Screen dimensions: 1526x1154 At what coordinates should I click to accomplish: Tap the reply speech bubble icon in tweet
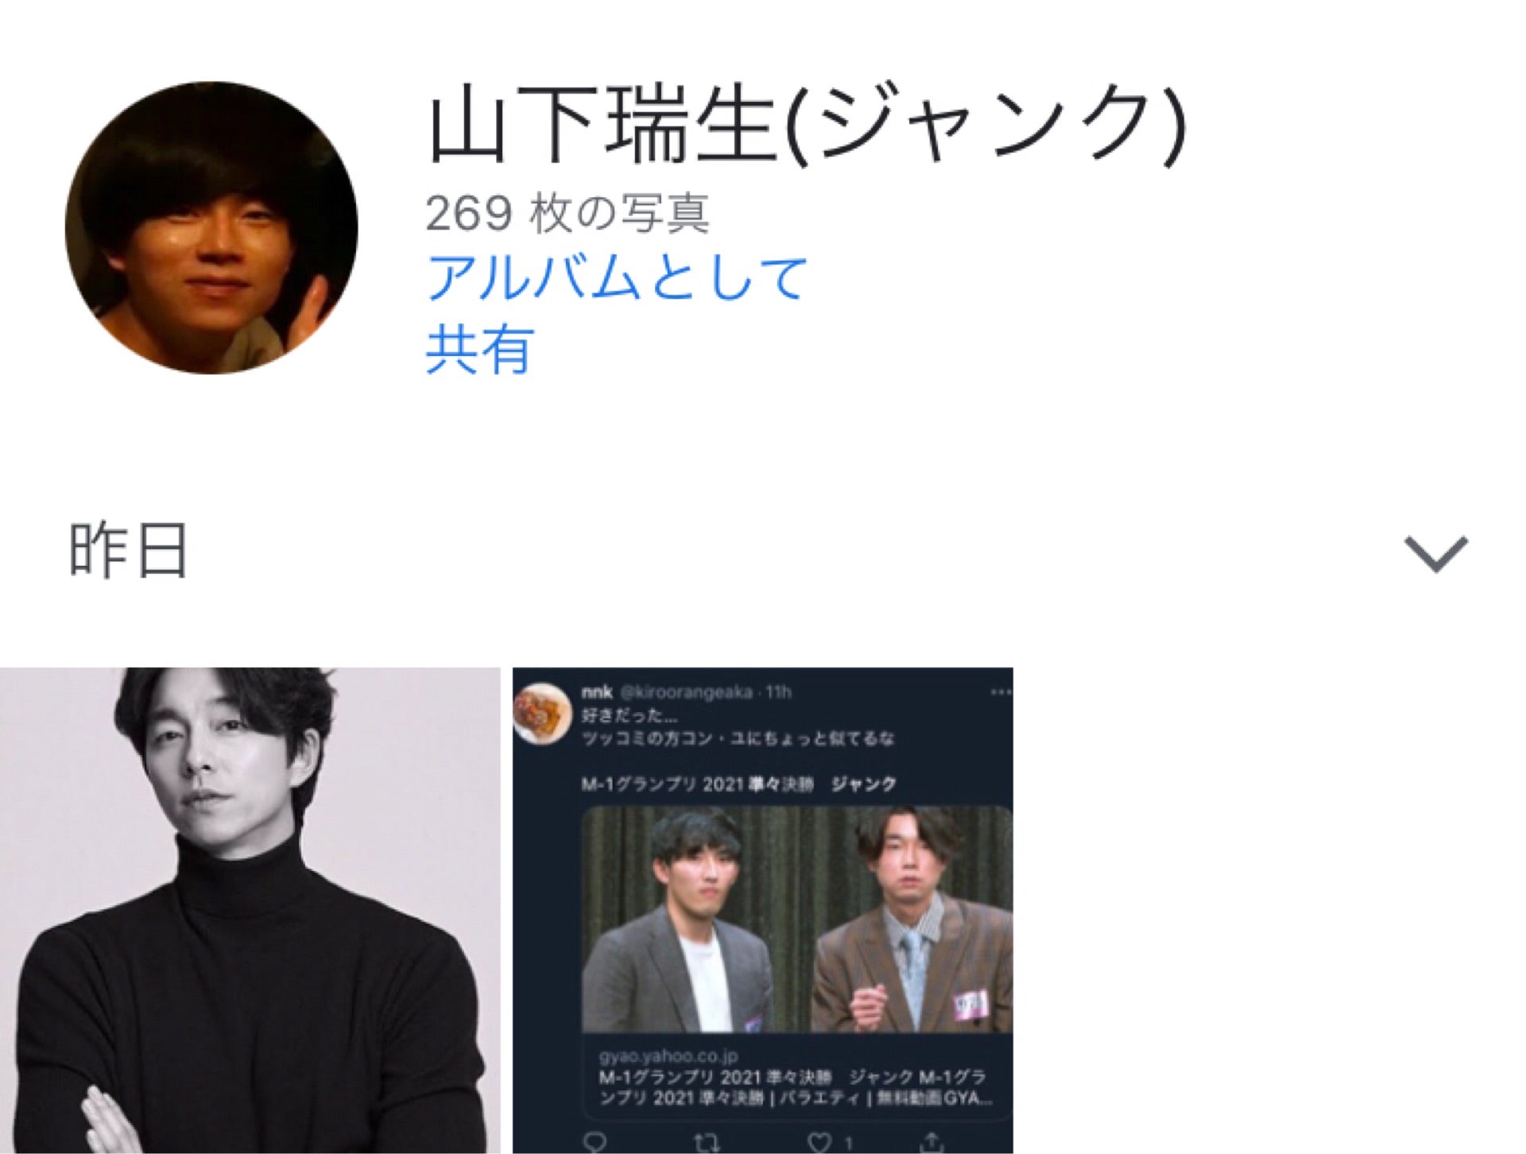pyautogui.click(x=595, y=1143)
